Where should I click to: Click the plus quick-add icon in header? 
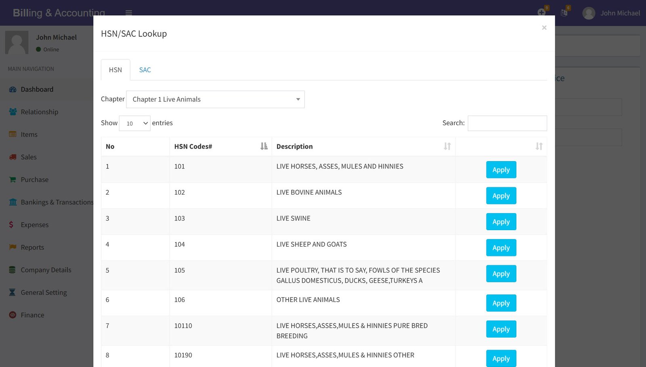tap(541, 13)
